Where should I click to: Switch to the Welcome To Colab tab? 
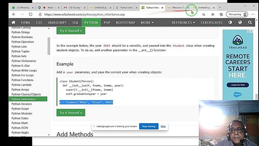pyautogui.click(x=178, y=8)
